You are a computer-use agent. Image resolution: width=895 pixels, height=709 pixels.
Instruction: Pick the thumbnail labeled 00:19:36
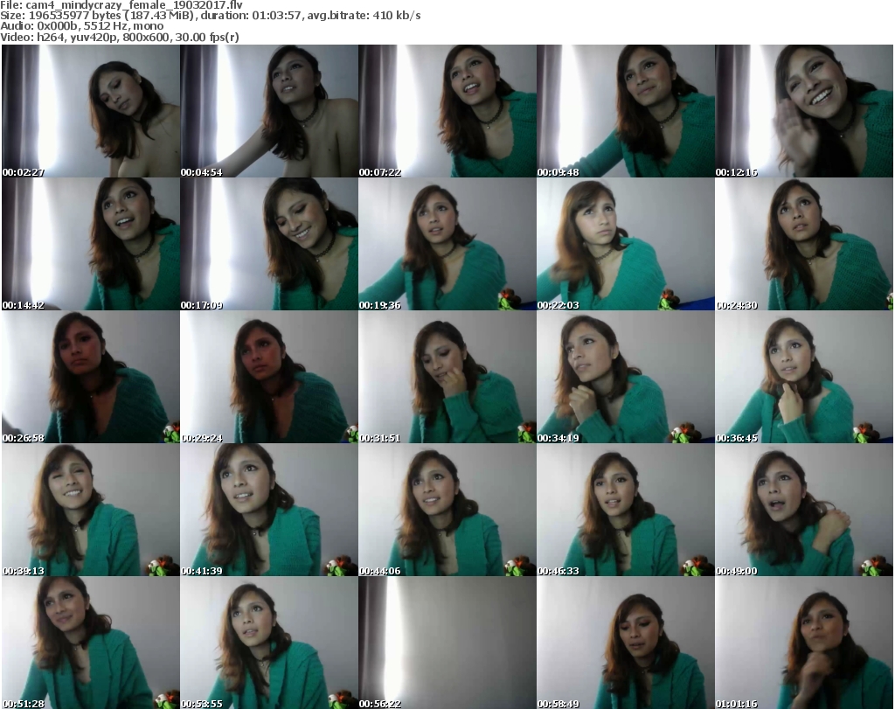(x=447, y=244)
